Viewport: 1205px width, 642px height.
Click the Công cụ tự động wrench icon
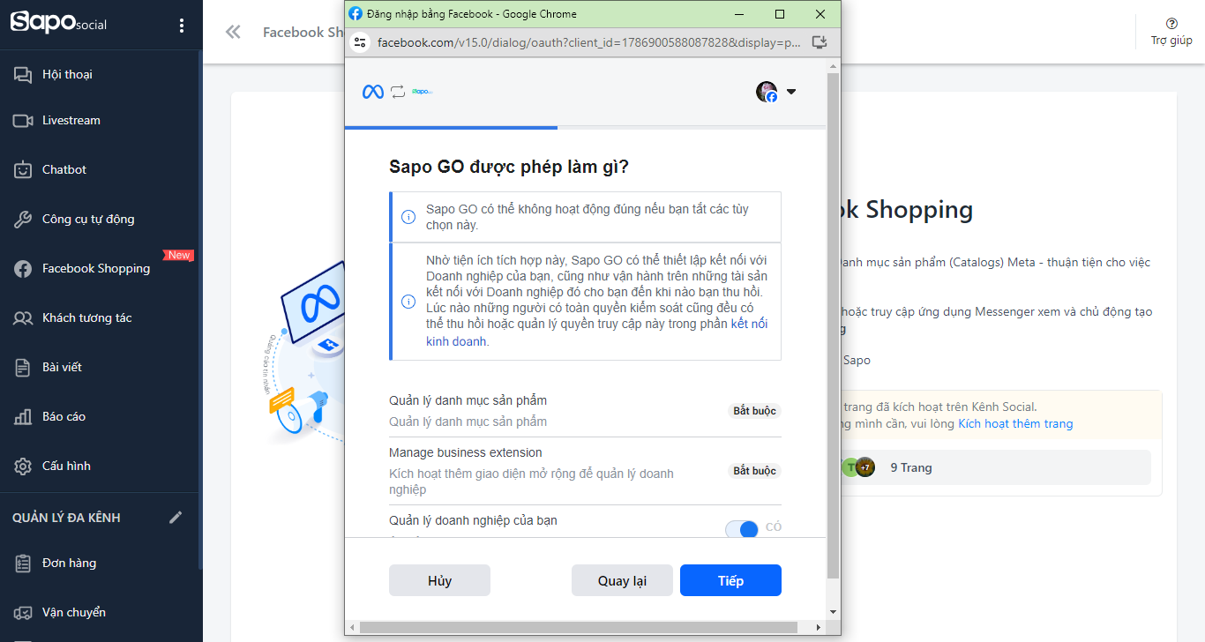tap(23, 220)
